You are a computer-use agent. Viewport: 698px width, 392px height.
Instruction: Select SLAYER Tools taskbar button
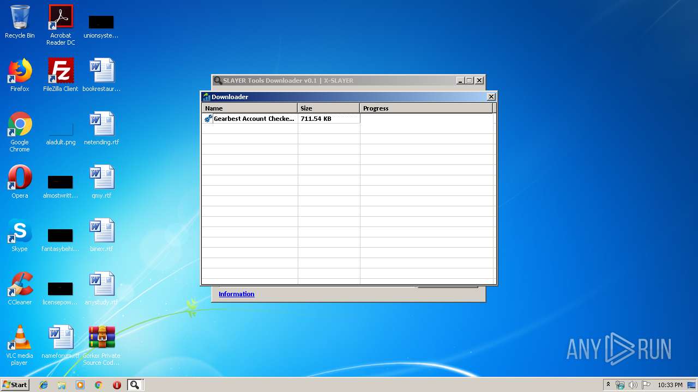pyautogui.click(x=135, y=385)
